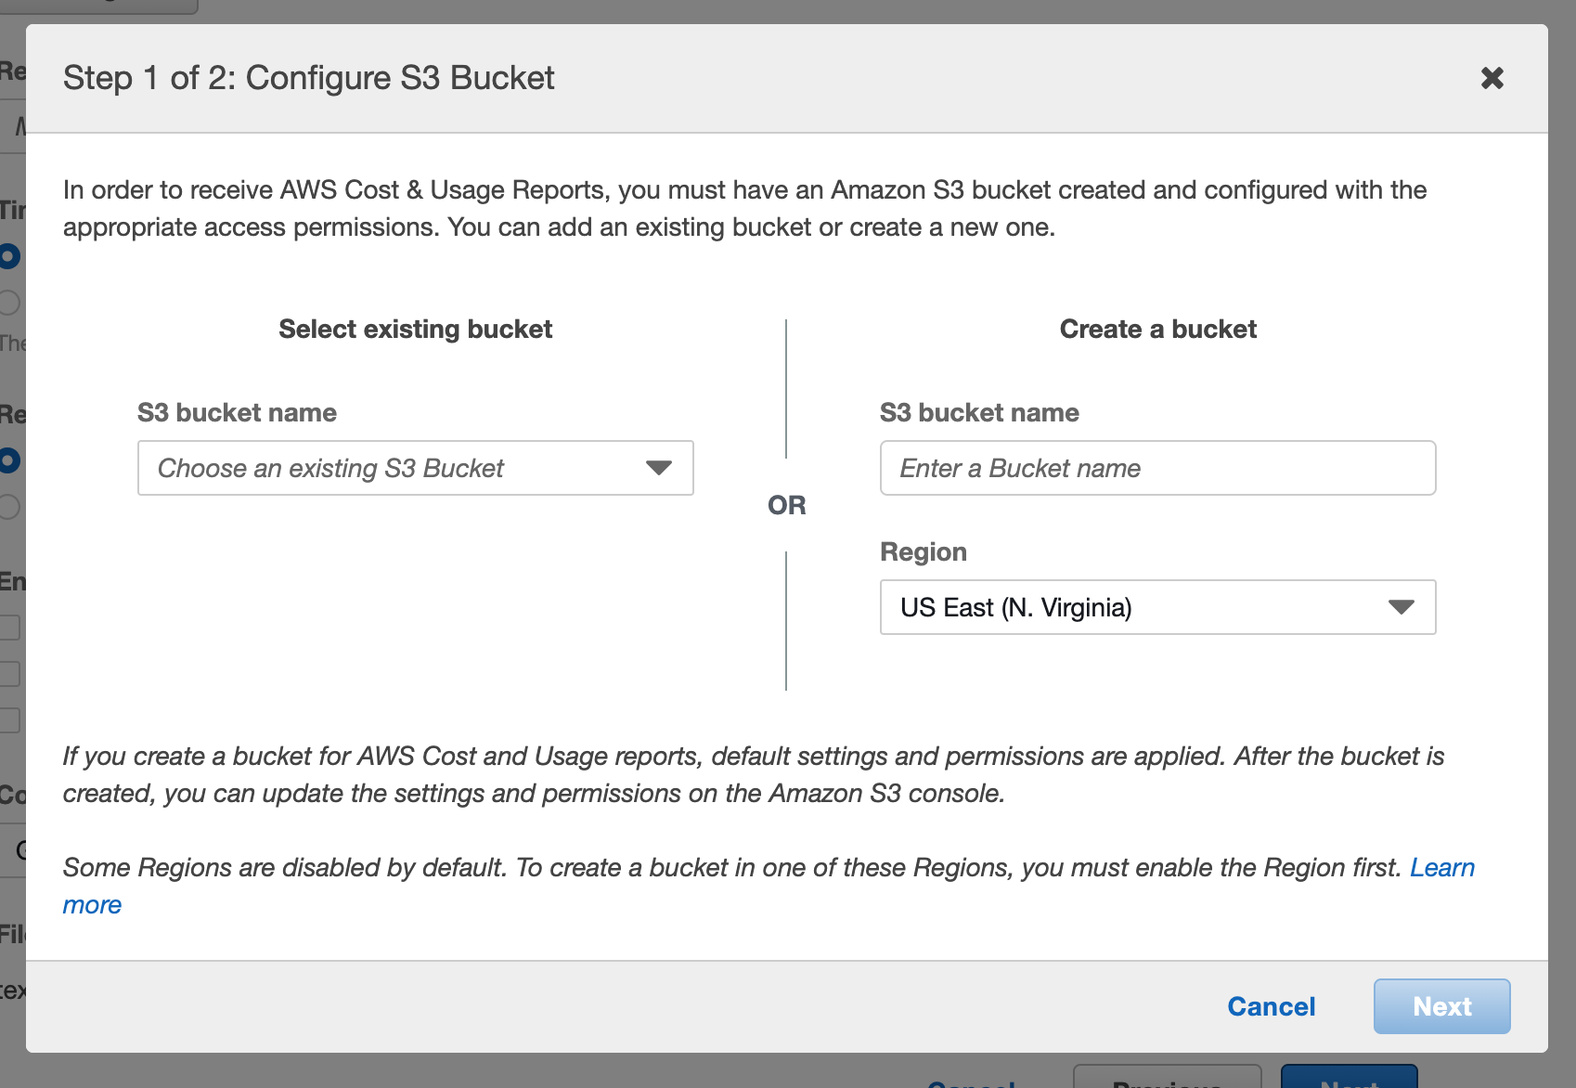Check the first checkbox on the left edge
The image size is (1576, 1088).
tap(7, 627)
